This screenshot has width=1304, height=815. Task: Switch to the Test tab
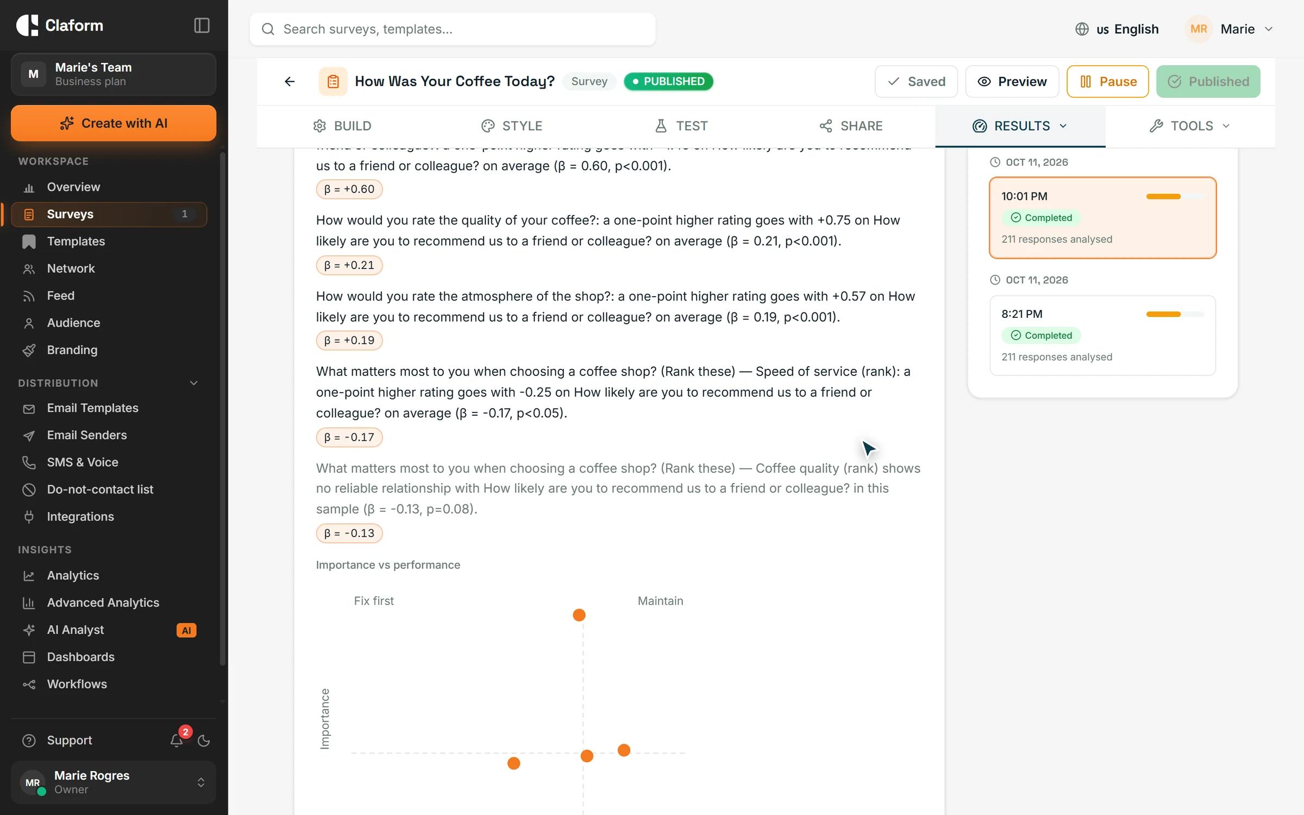(x=681, y=126)
